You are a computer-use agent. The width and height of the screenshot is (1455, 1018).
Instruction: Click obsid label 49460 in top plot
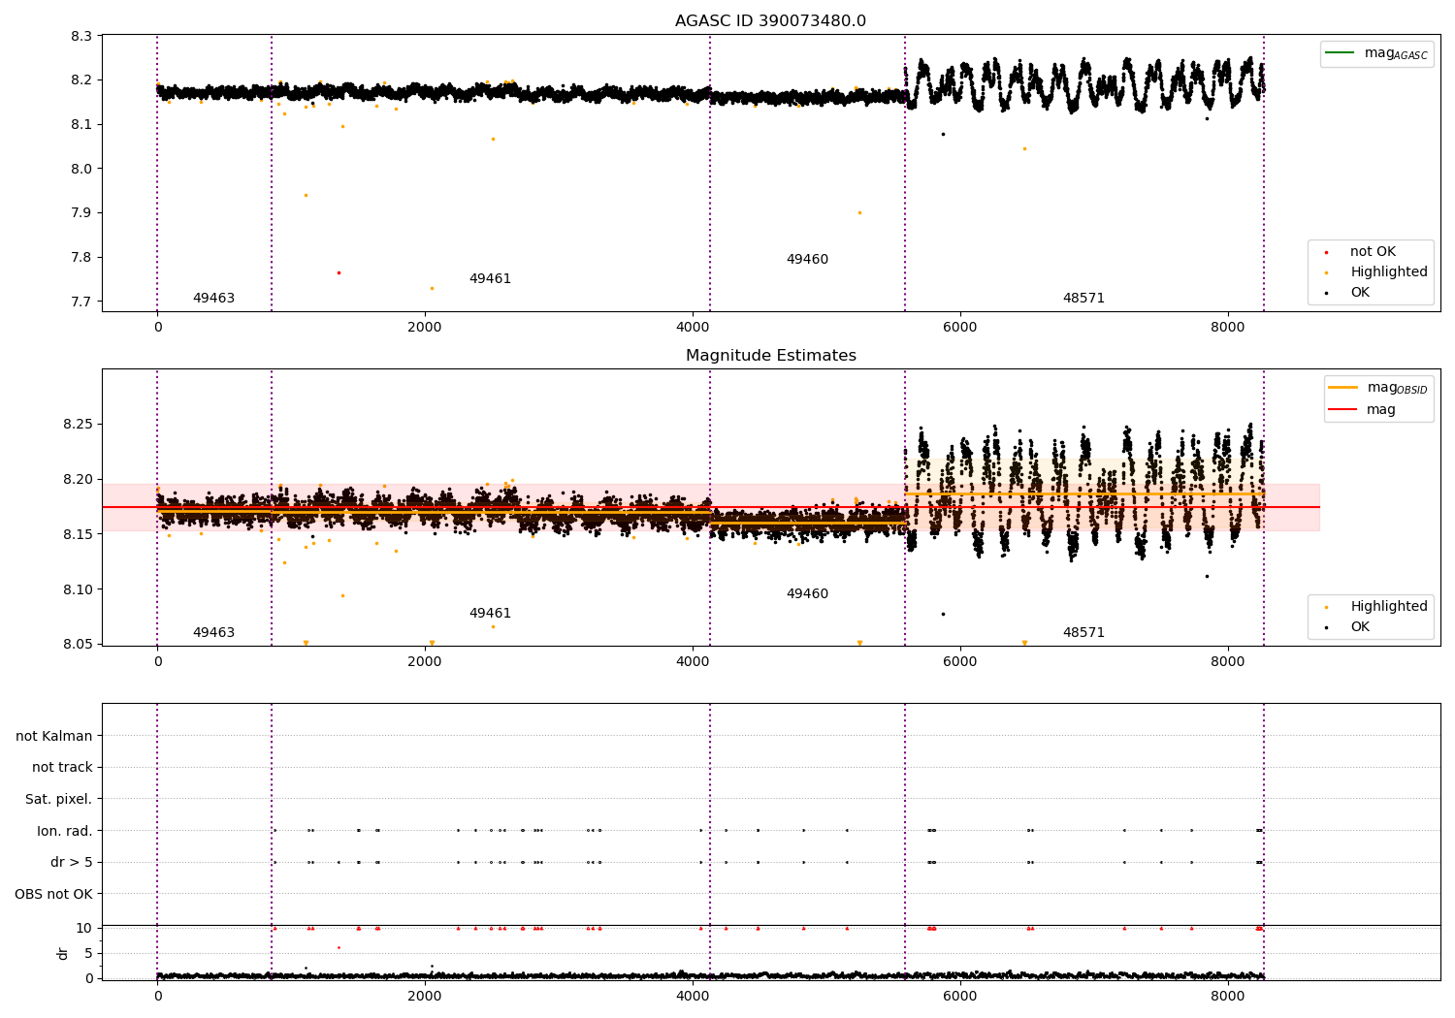(x=807, y=260)
